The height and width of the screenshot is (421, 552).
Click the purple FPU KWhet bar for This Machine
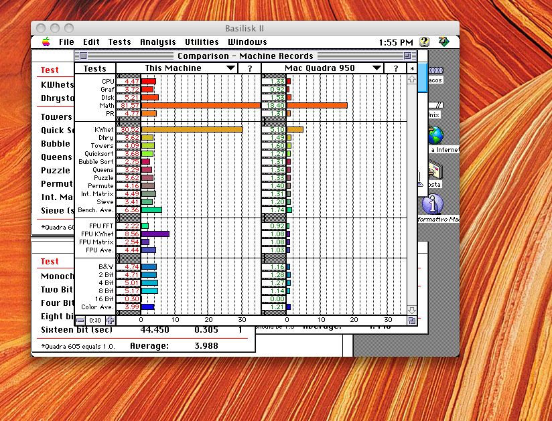click(155, 234)
